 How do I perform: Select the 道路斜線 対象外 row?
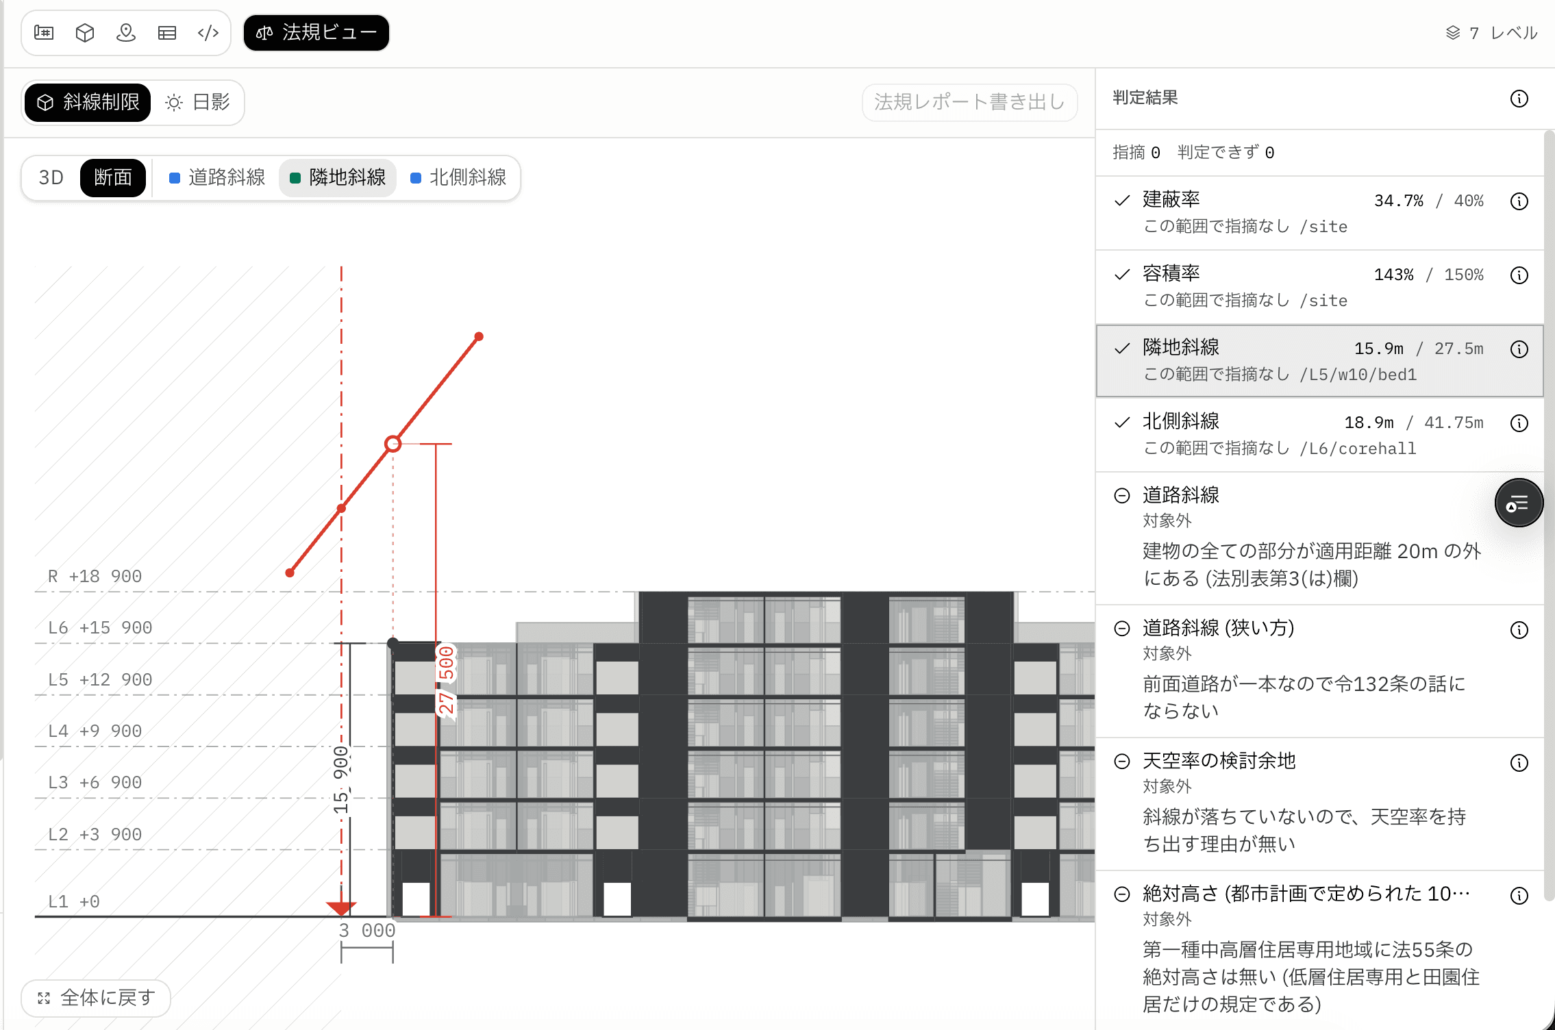coord(1319,538)
